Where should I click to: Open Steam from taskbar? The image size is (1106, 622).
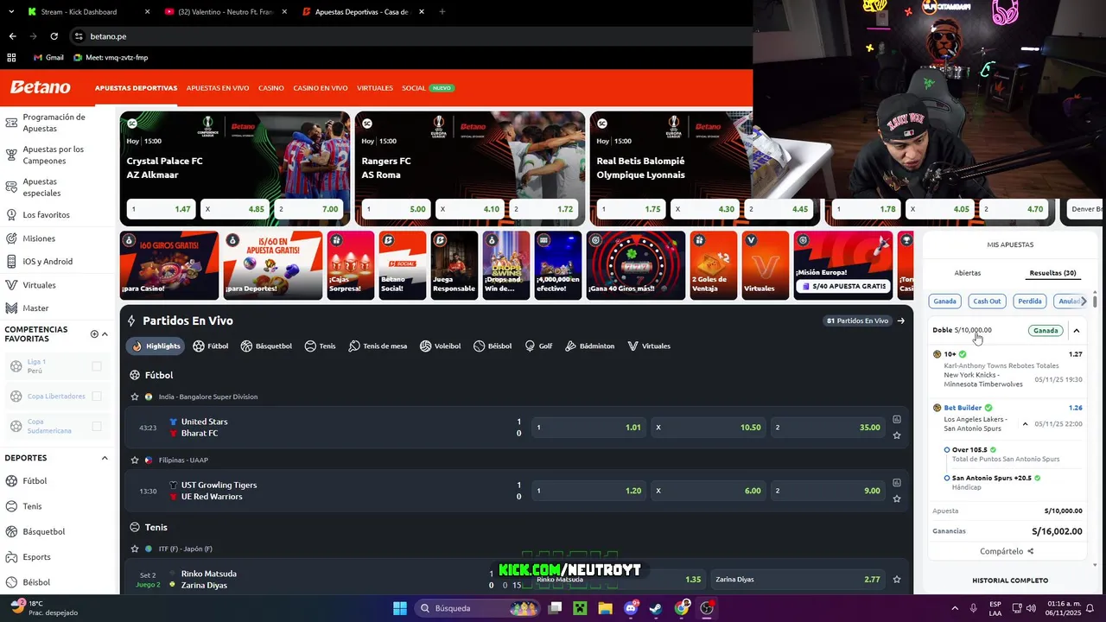[656, 608]
